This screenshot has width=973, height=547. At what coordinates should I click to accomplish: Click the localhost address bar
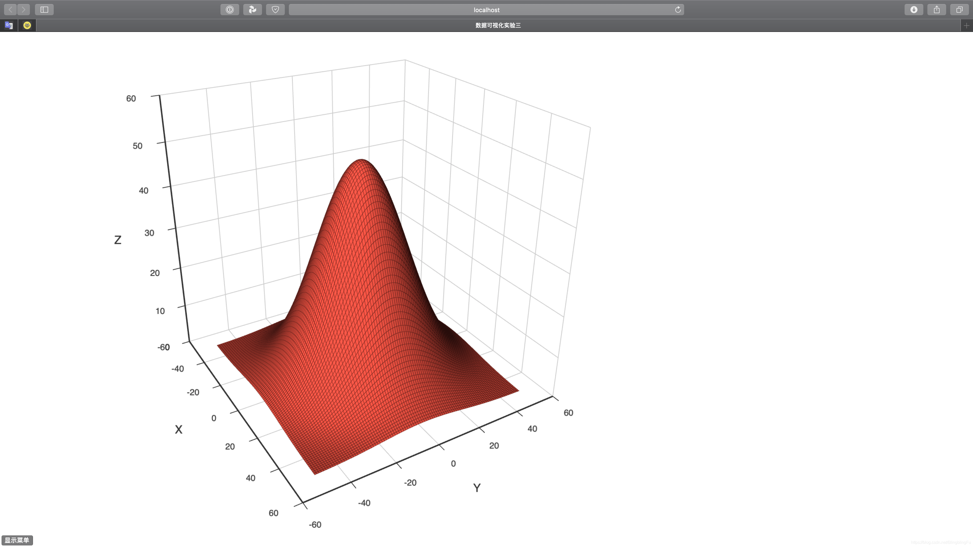[x=486, y=10]
